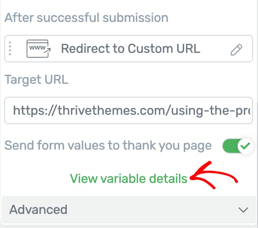Click the arrow on the www icon

(x=47, y=50)
